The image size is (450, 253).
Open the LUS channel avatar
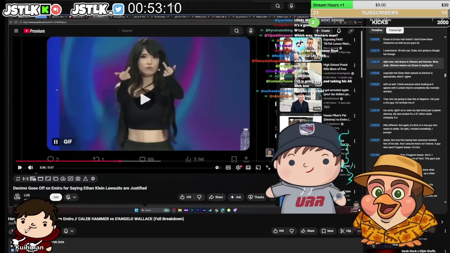tap(17, 197)
